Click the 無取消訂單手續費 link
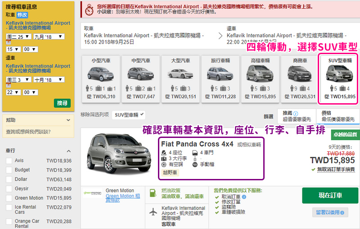 pos(336,169)
